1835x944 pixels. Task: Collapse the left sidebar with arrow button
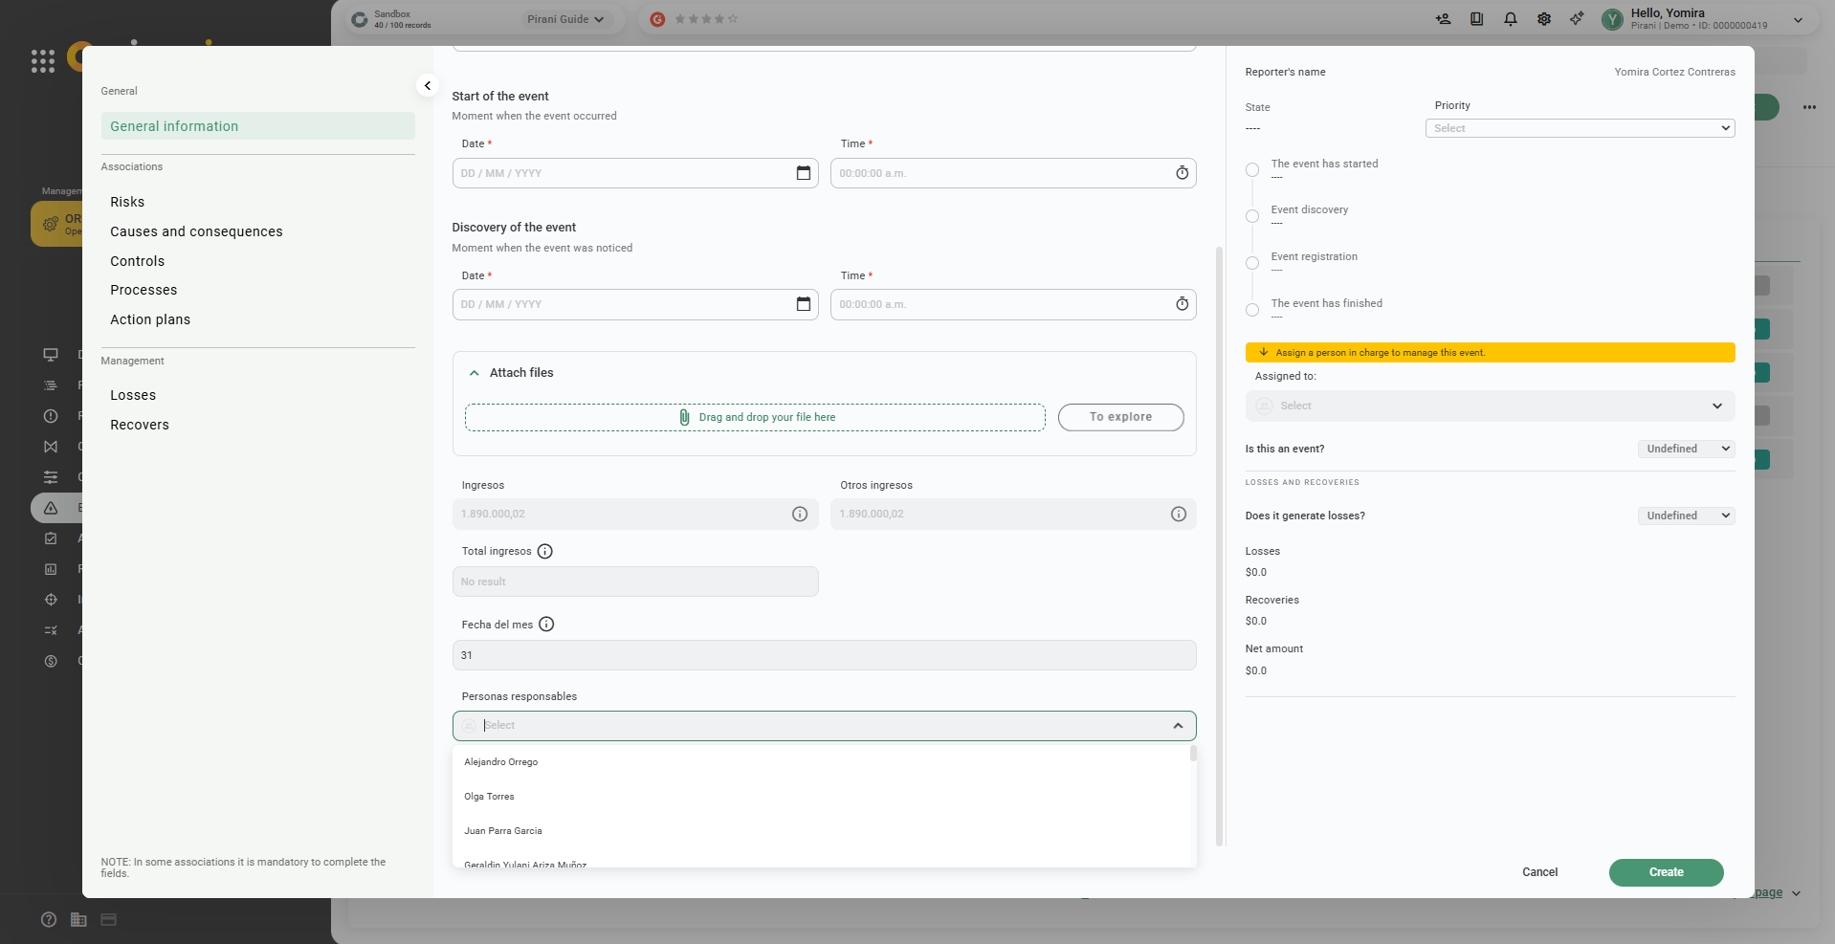click(428, 86)
